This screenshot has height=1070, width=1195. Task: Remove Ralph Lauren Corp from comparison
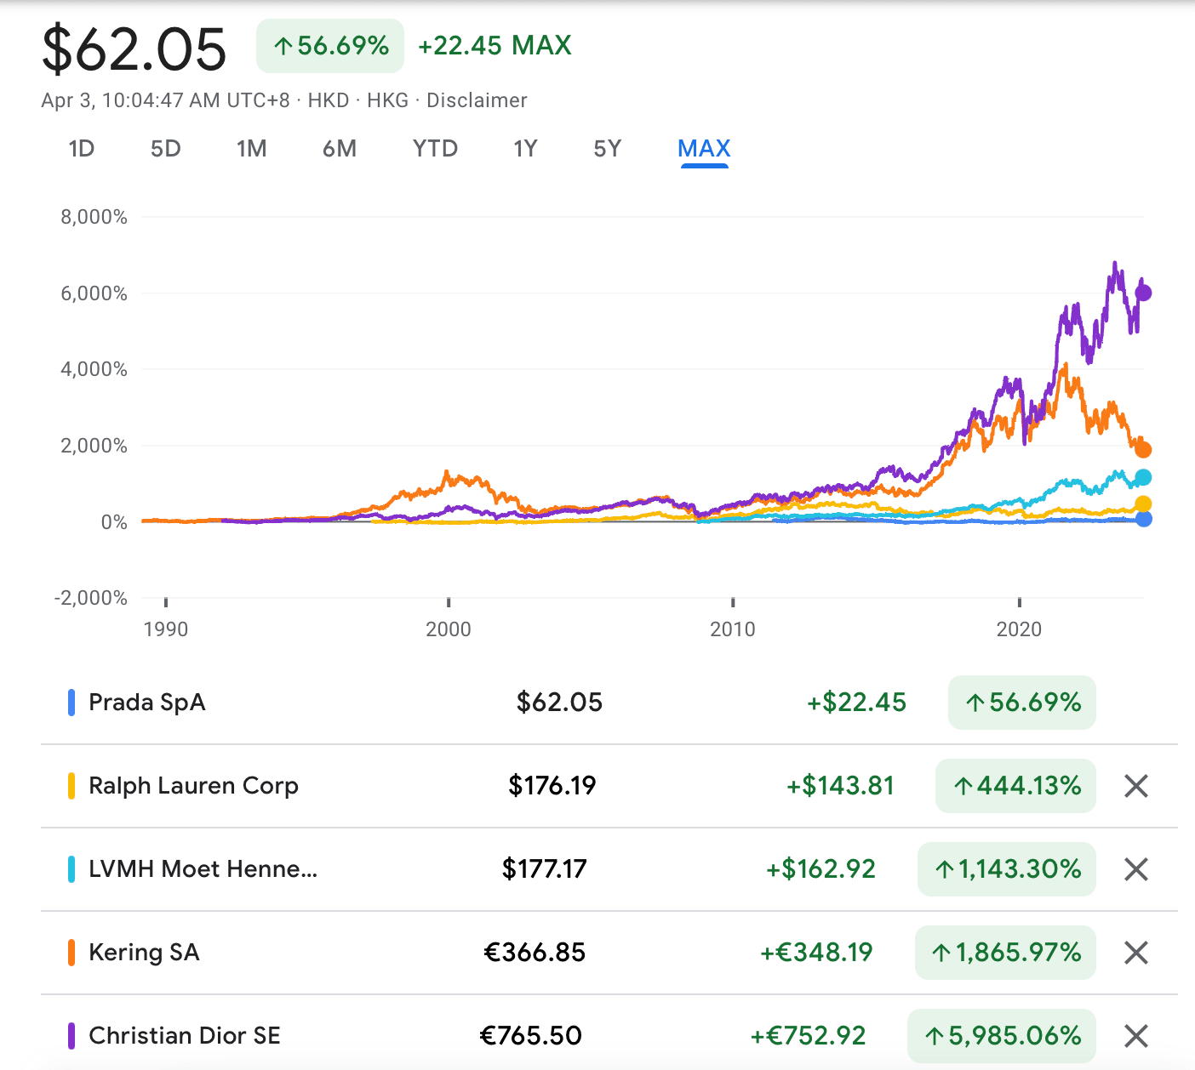[1135, 786]
